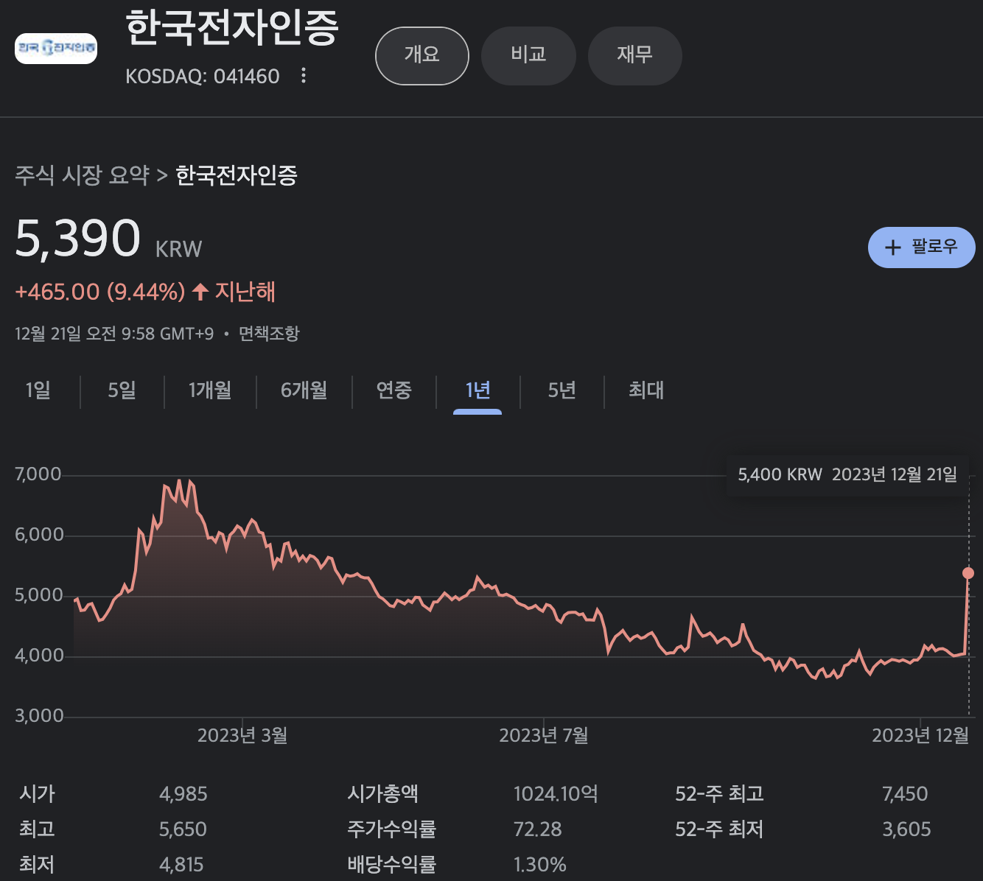The width and height of the screenshot is (983, 881).
Task: Show the 최대 chart range
Action: click(x=646, y=390)
